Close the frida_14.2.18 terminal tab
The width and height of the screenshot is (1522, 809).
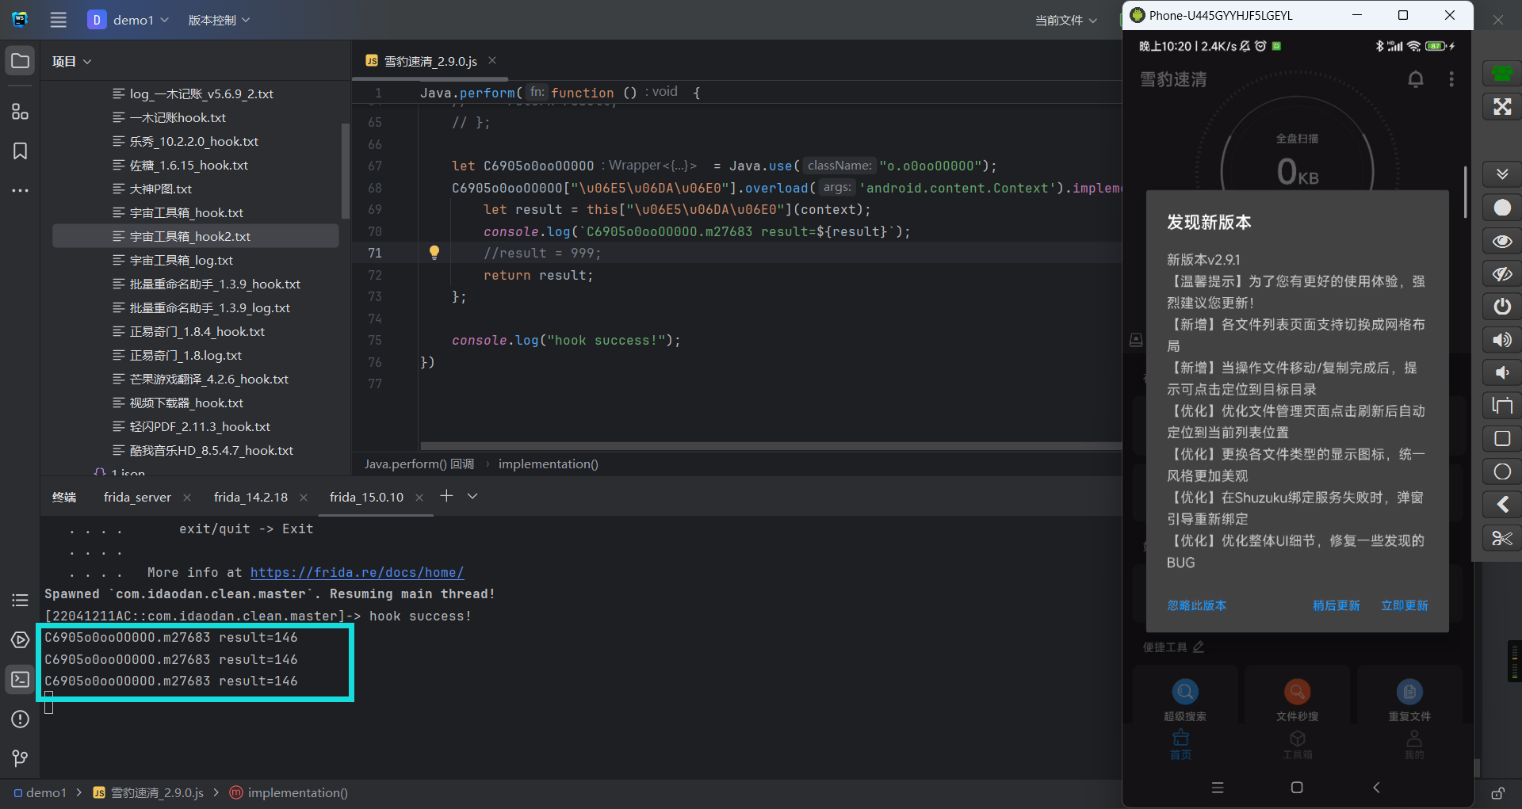click(x=304, y=497)
